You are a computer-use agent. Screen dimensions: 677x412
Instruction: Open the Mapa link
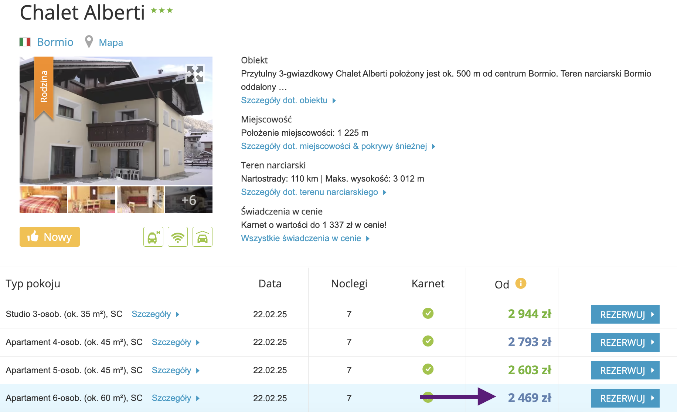111,43
